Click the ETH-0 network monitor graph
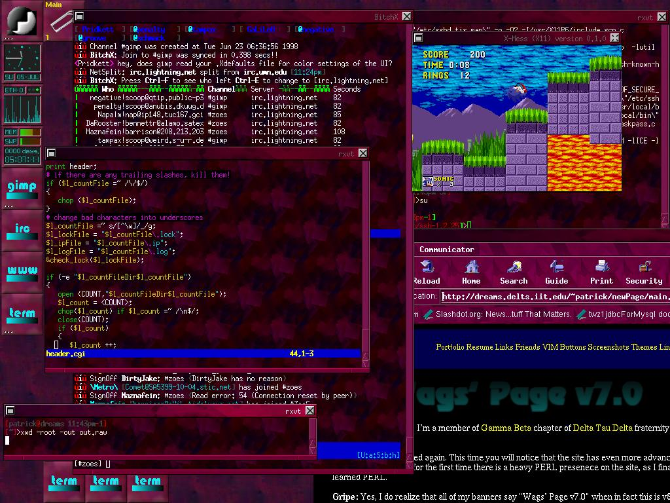Viewport: 670px width, 503px height. coord(22,109)
